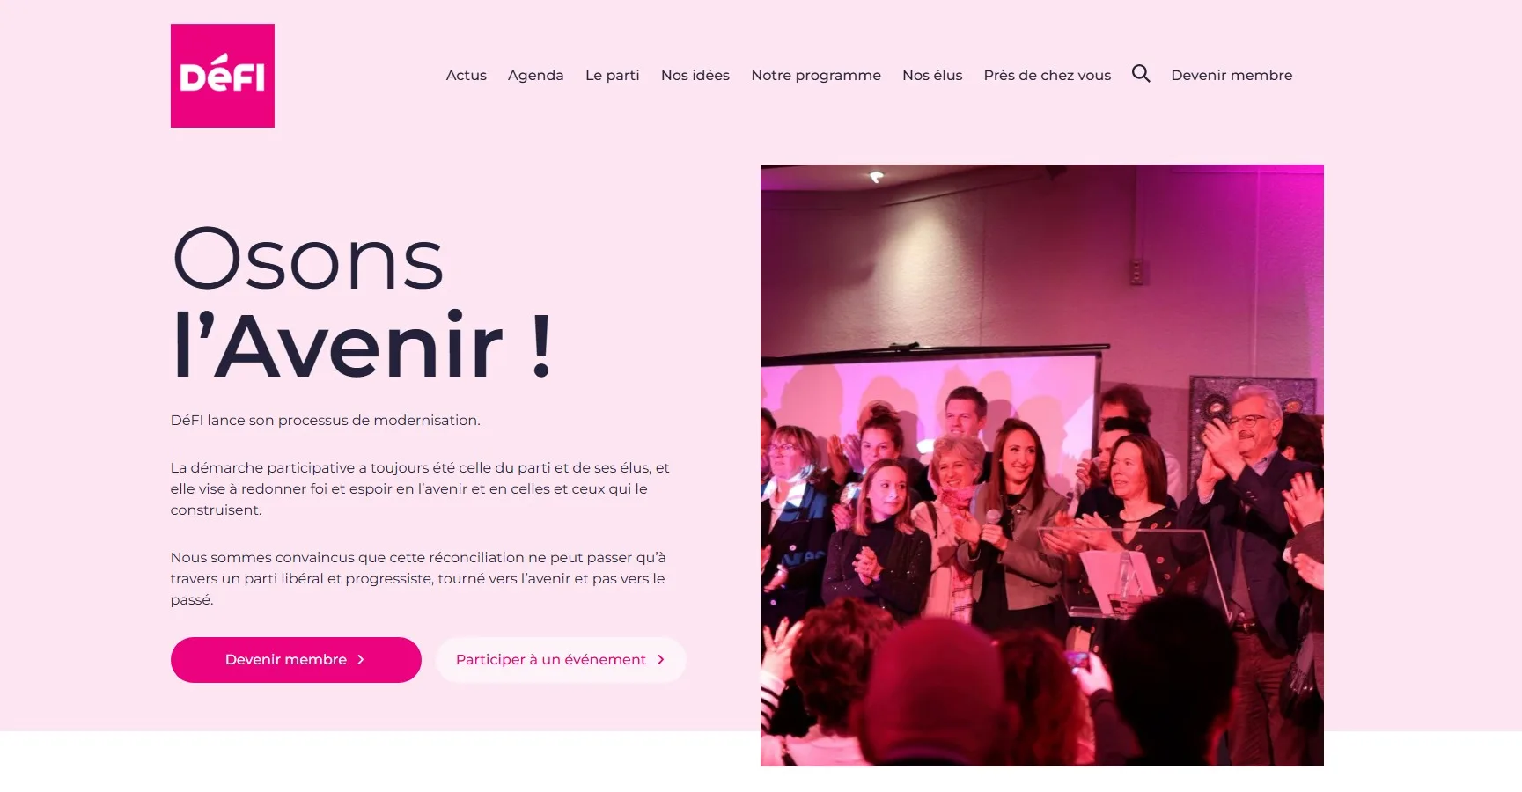
Task: Open Notre programme in navigation
Action: tap(815, 76)
